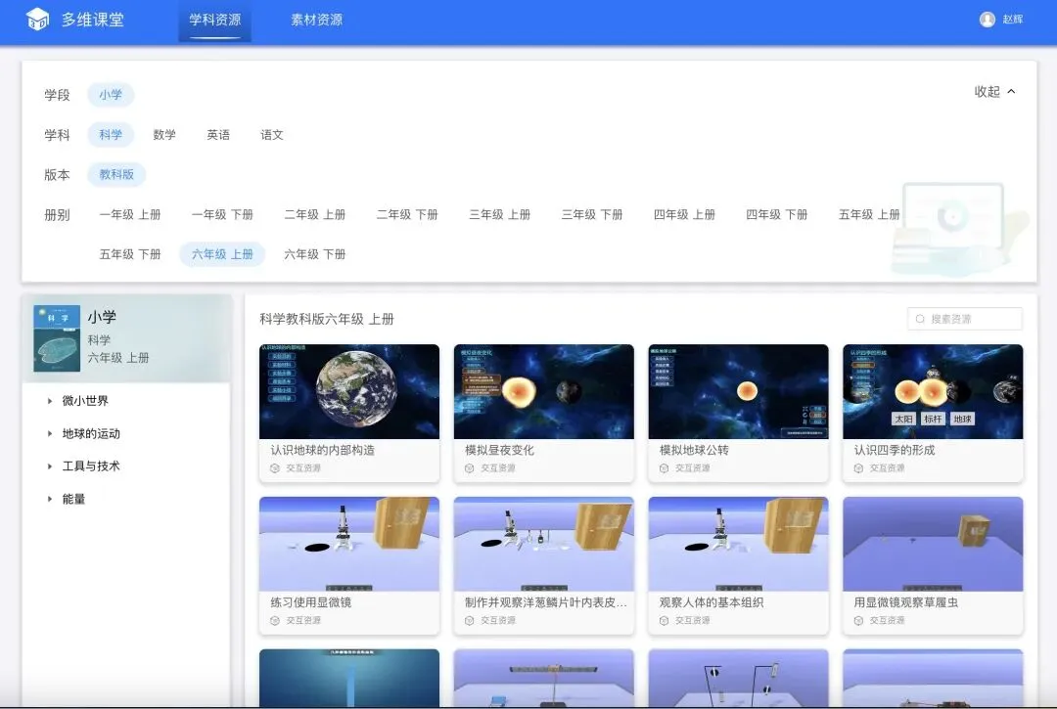Open the 模拟昼夜变化 resource thumbnail

(x=544, y=392)
